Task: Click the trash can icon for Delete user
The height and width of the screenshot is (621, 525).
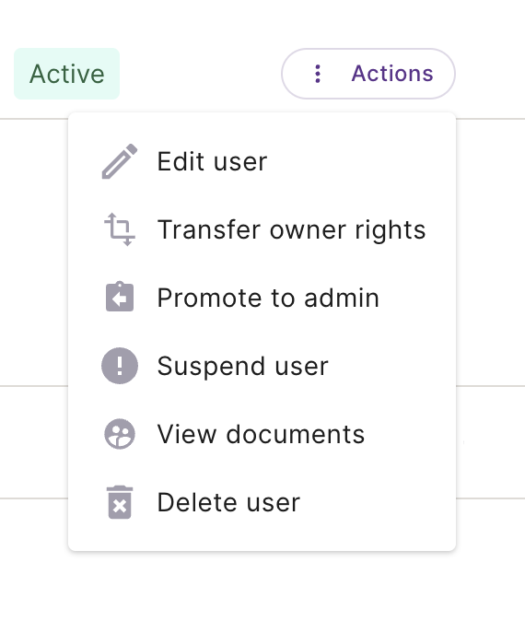Action: [120, 502]
